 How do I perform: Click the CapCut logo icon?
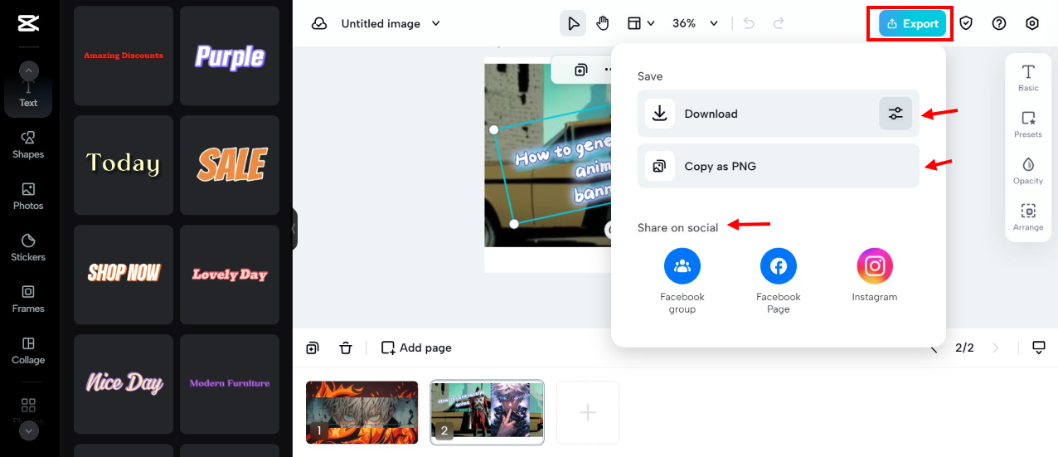[28, 23]
